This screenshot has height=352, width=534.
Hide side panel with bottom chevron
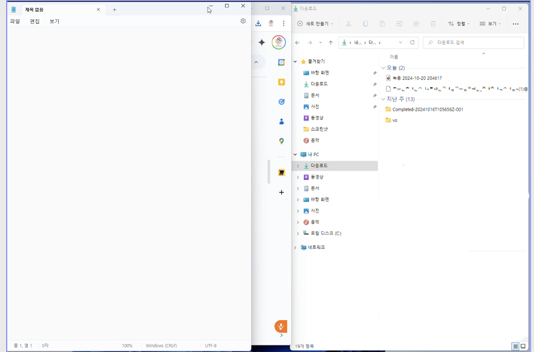pyautogui.click(x=281, y=335)
